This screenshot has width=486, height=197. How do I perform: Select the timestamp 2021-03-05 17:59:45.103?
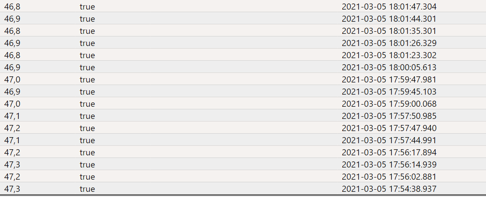point(389,92)
